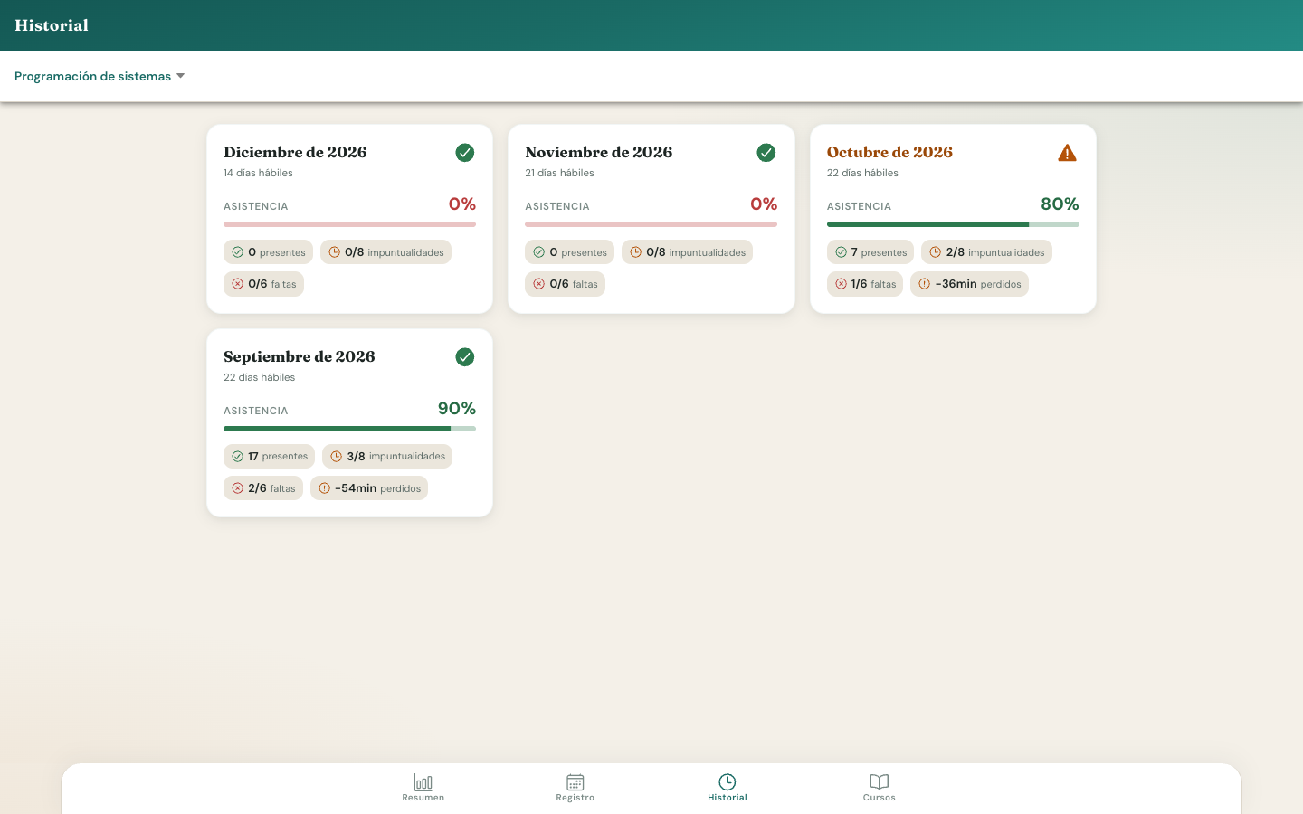Open the Octubre de 2026 card title
1303x814 pixels.
pos(889,152)
